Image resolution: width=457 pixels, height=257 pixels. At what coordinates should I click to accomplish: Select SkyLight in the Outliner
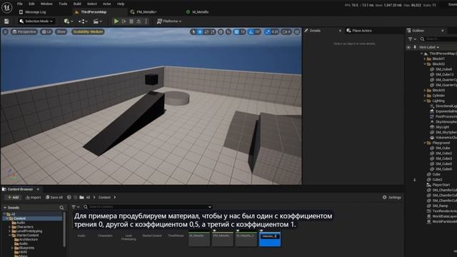pos(443,127)
